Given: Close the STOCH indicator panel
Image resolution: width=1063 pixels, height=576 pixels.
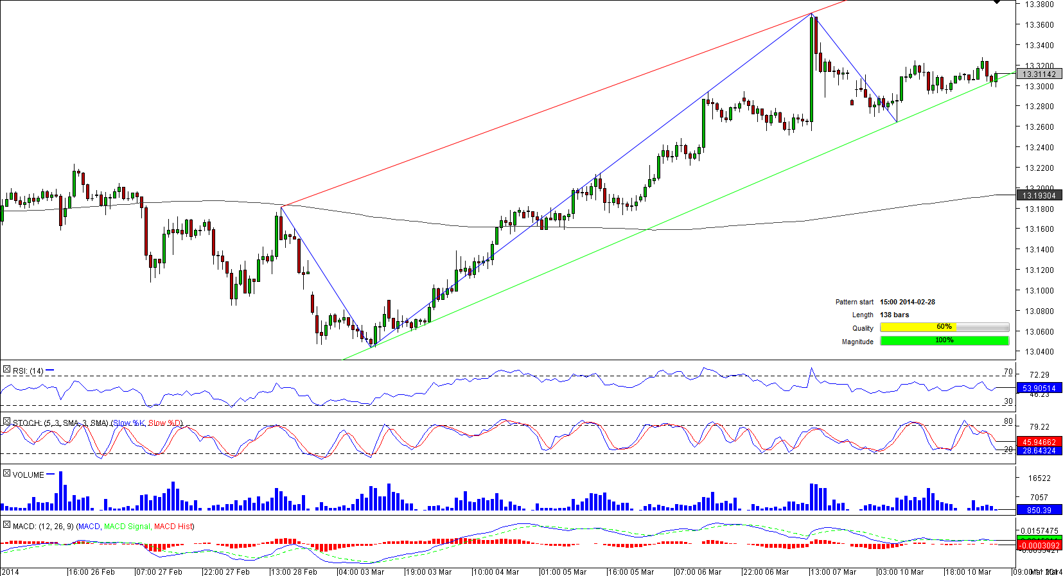Looking at the screenshot, I should click(x=6, y=422).
